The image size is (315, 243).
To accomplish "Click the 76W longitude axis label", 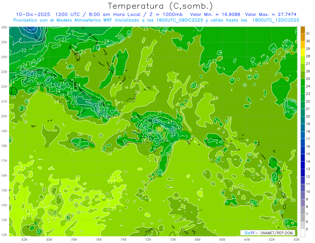I will coord(98,240).
